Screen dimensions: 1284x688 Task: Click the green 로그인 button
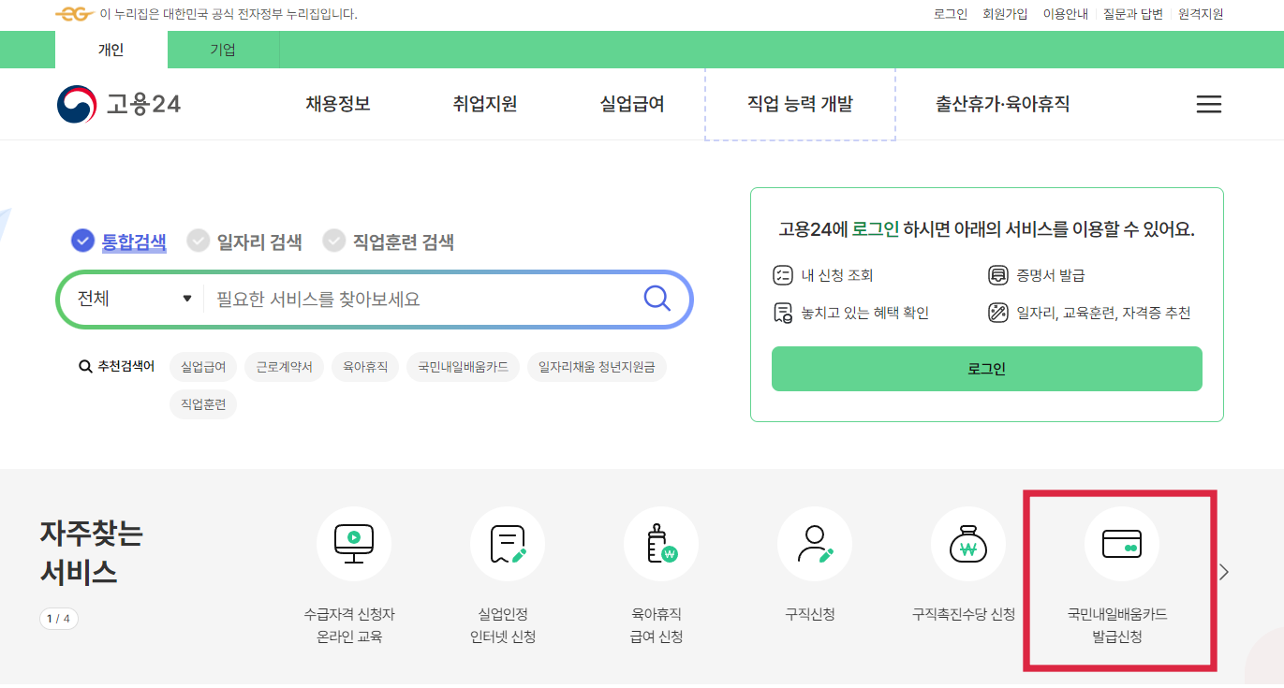point(987,369)
